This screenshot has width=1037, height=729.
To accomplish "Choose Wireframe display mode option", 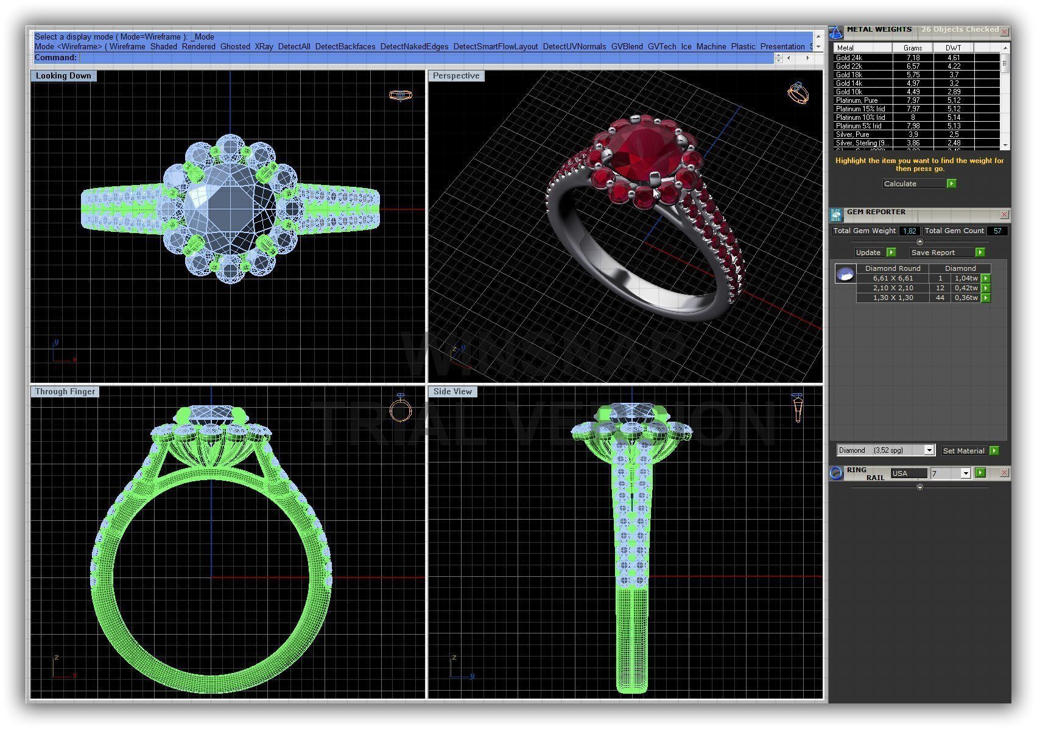I will coord(127,46).
